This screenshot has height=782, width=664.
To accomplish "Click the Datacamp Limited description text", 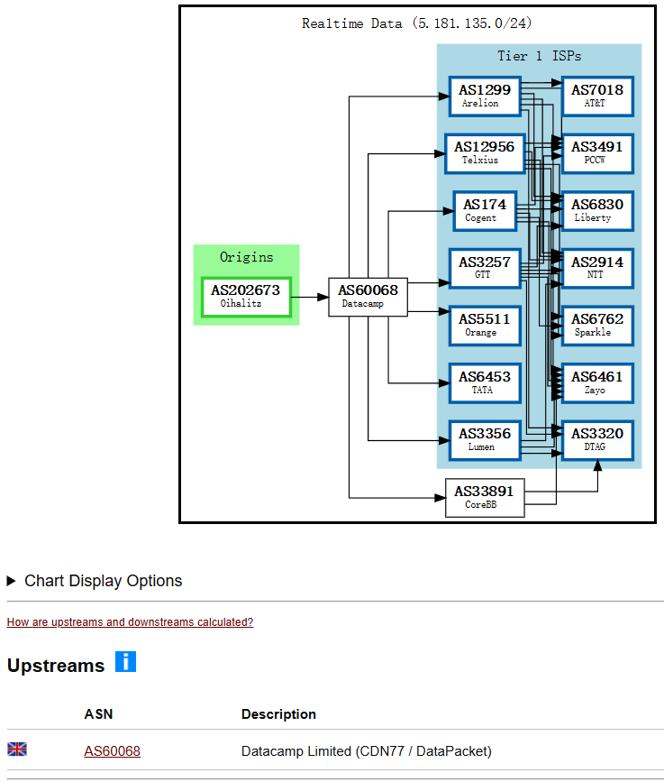I will tap(367, 751).
